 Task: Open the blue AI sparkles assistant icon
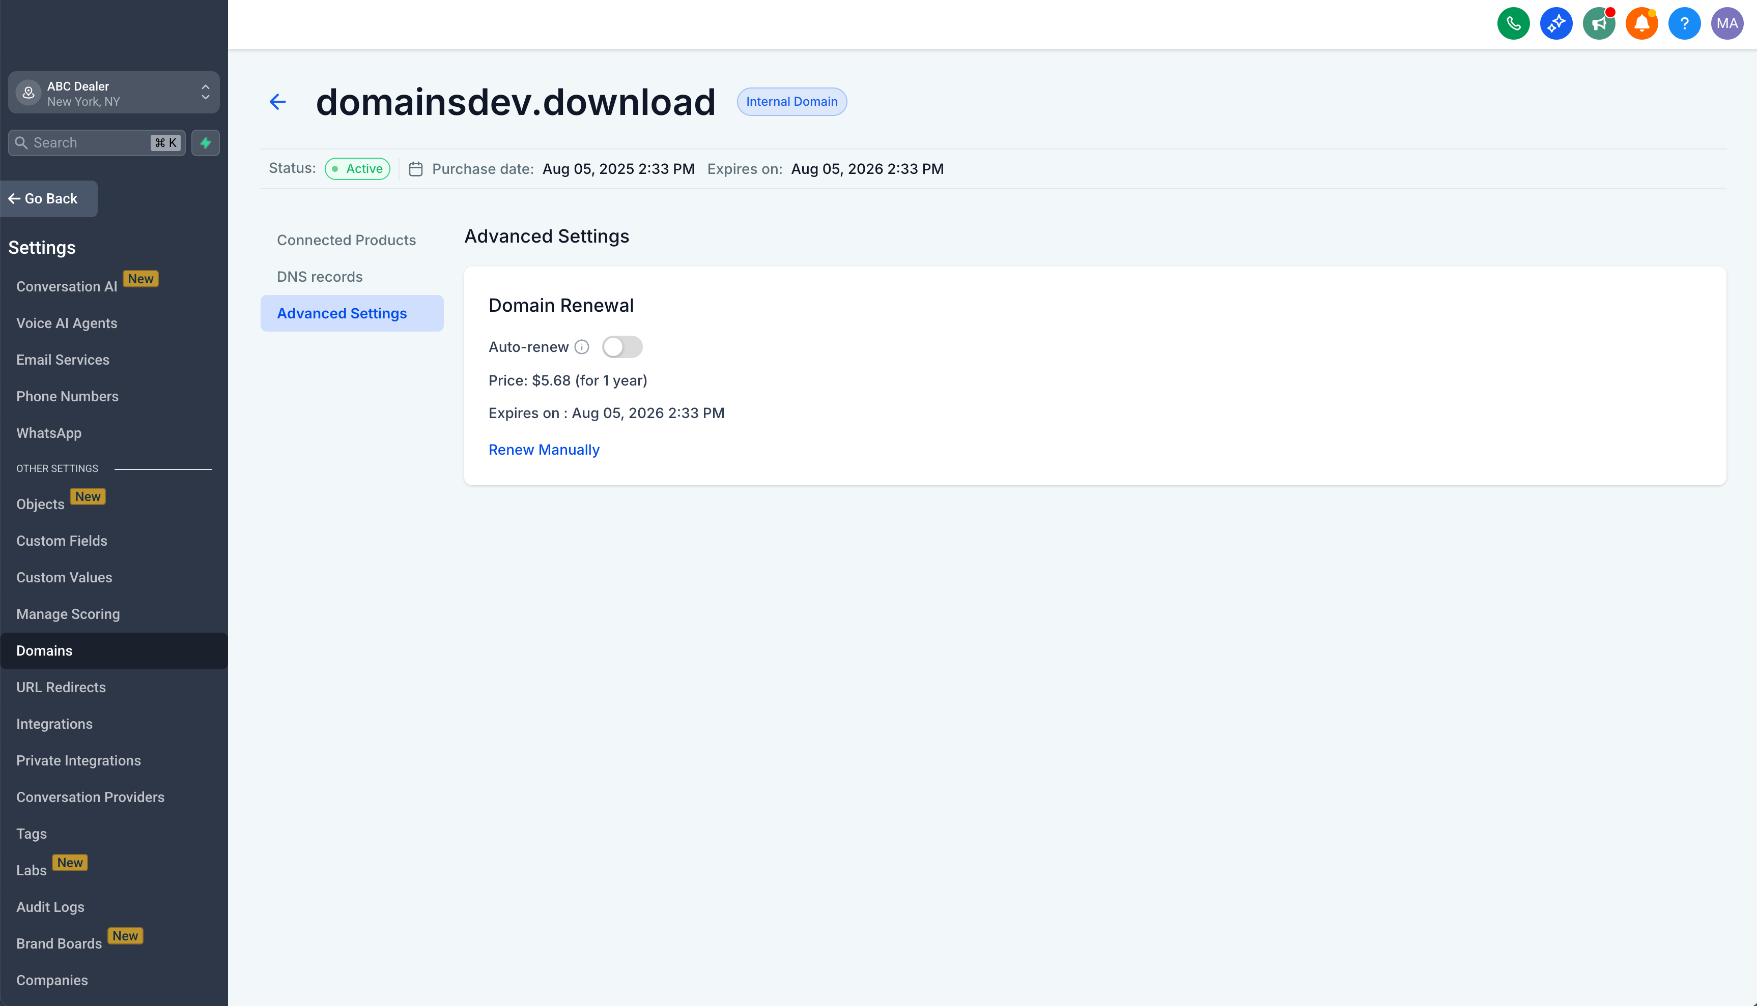coord(1556,23)
